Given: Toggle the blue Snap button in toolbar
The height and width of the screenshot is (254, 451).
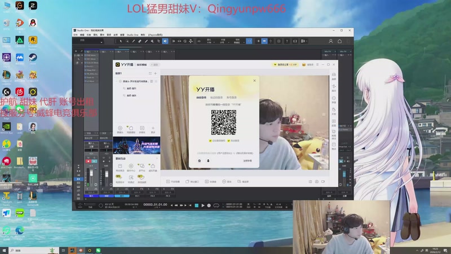Looking at the screenshot, I should (249, 41).
